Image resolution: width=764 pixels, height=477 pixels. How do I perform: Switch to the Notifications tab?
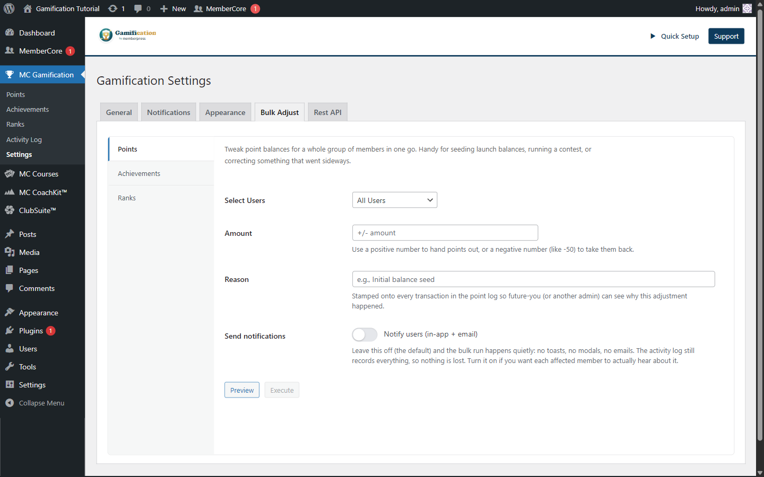169,112
